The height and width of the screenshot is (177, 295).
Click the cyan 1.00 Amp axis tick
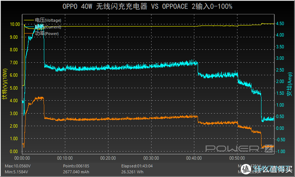point(280,105)
